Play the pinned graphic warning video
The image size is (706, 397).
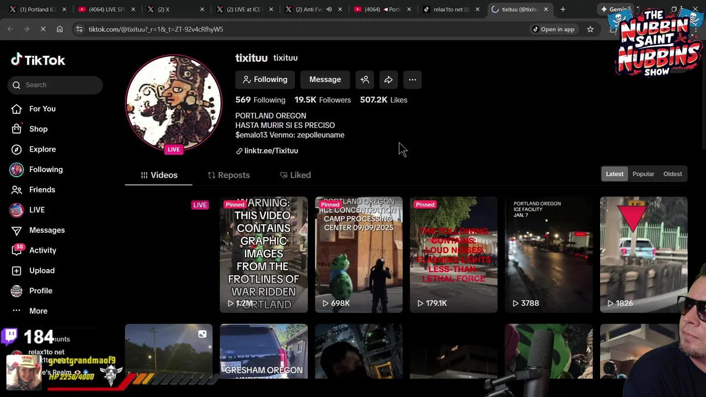[x=264, y=255]
